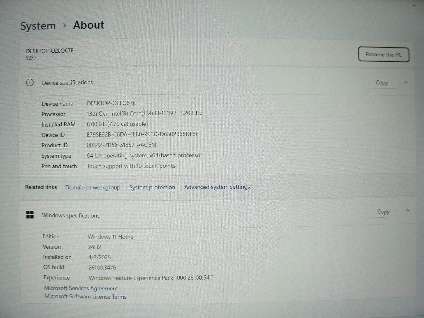Expand the Device specifications chevron again
The image size is (424, 318).
click(406, 82)
